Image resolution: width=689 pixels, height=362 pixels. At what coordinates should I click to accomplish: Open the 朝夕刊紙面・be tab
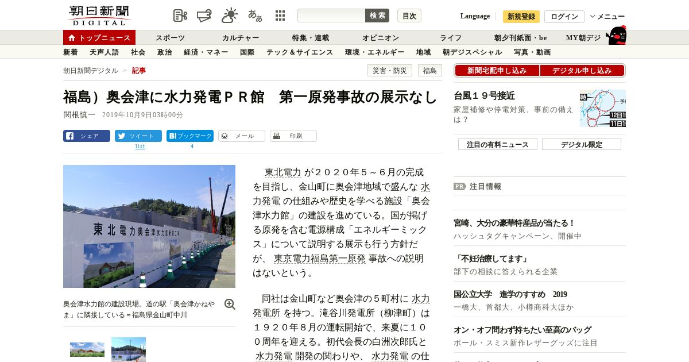(521, 38)
